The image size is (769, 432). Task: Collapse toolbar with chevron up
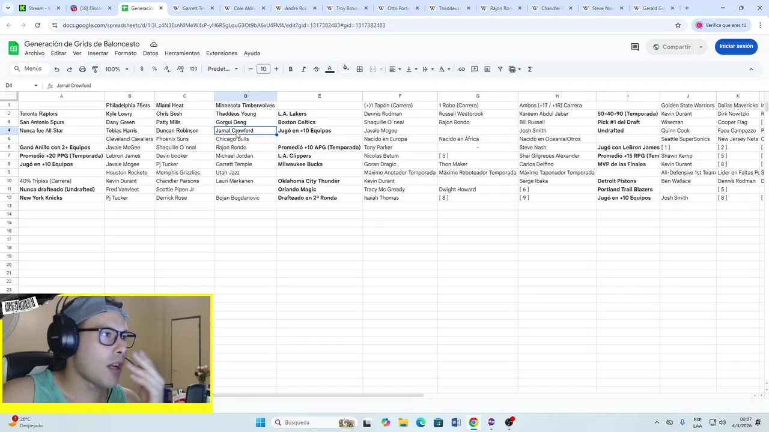pyautogui.click(x=751, y=69)
